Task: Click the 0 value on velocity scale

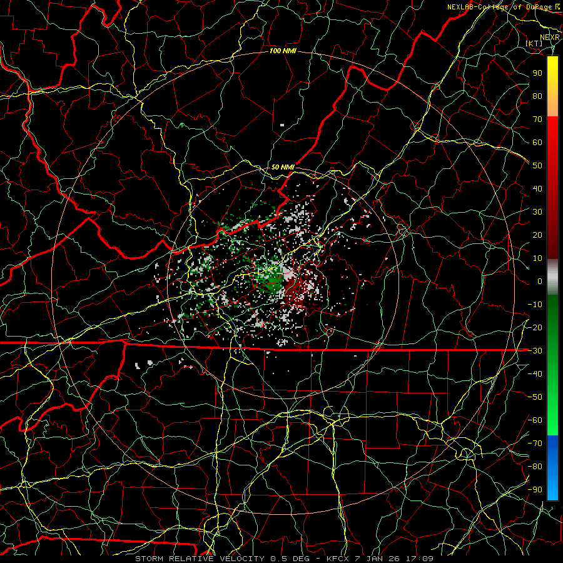Action: point(540,281)
